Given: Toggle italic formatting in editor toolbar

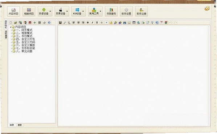Looking at the screenshot, I should 93,23.
